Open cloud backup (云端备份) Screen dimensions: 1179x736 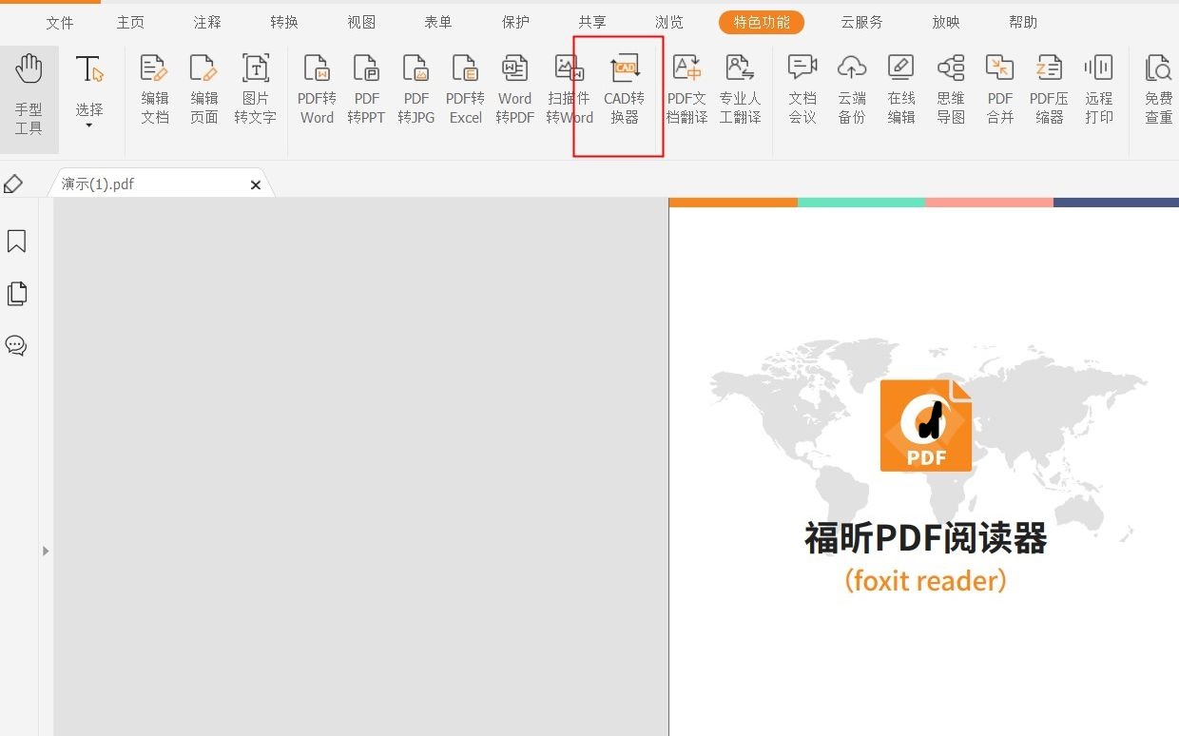(852, 90)
